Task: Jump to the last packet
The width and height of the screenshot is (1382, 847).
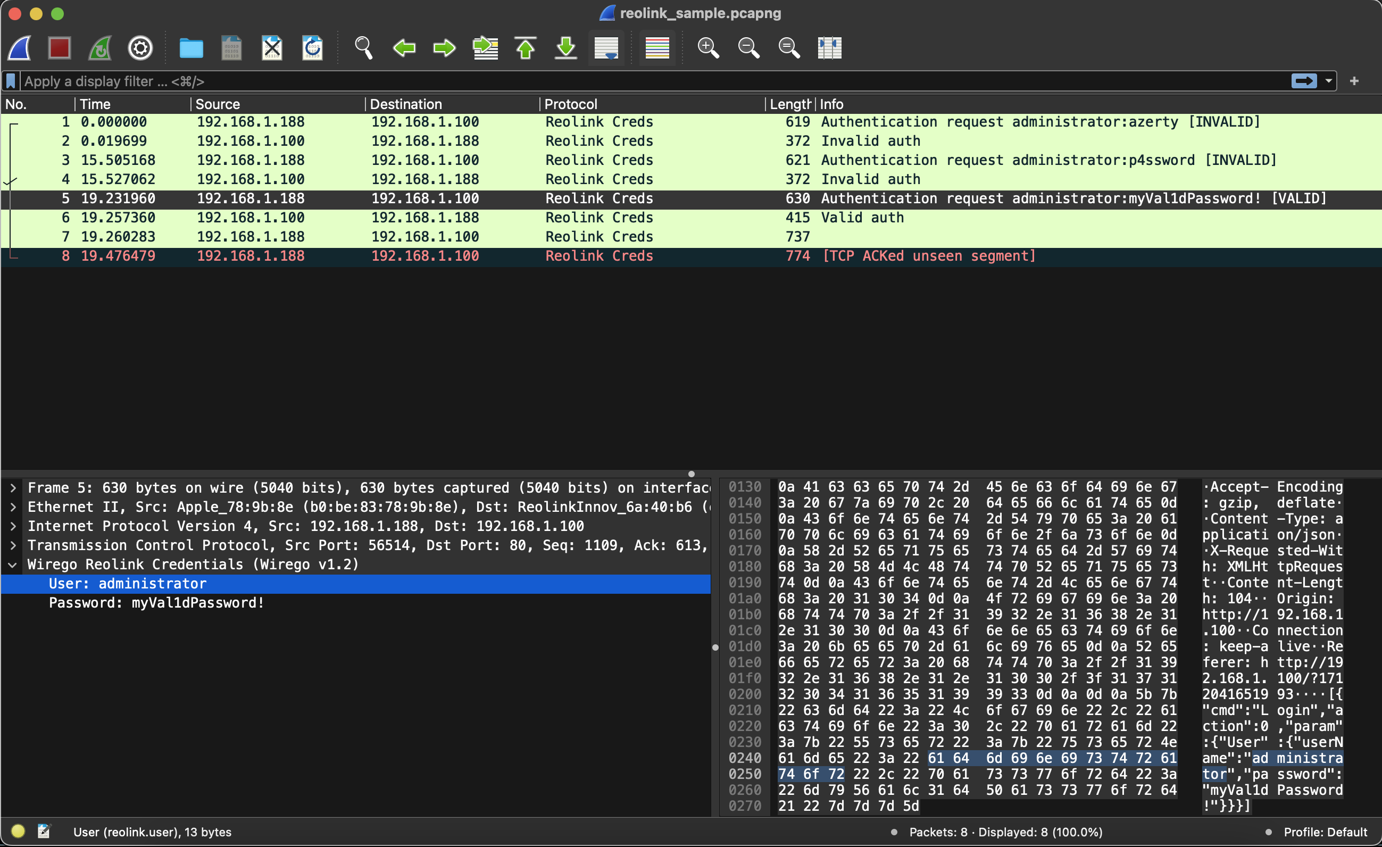Action: (566, 48)
